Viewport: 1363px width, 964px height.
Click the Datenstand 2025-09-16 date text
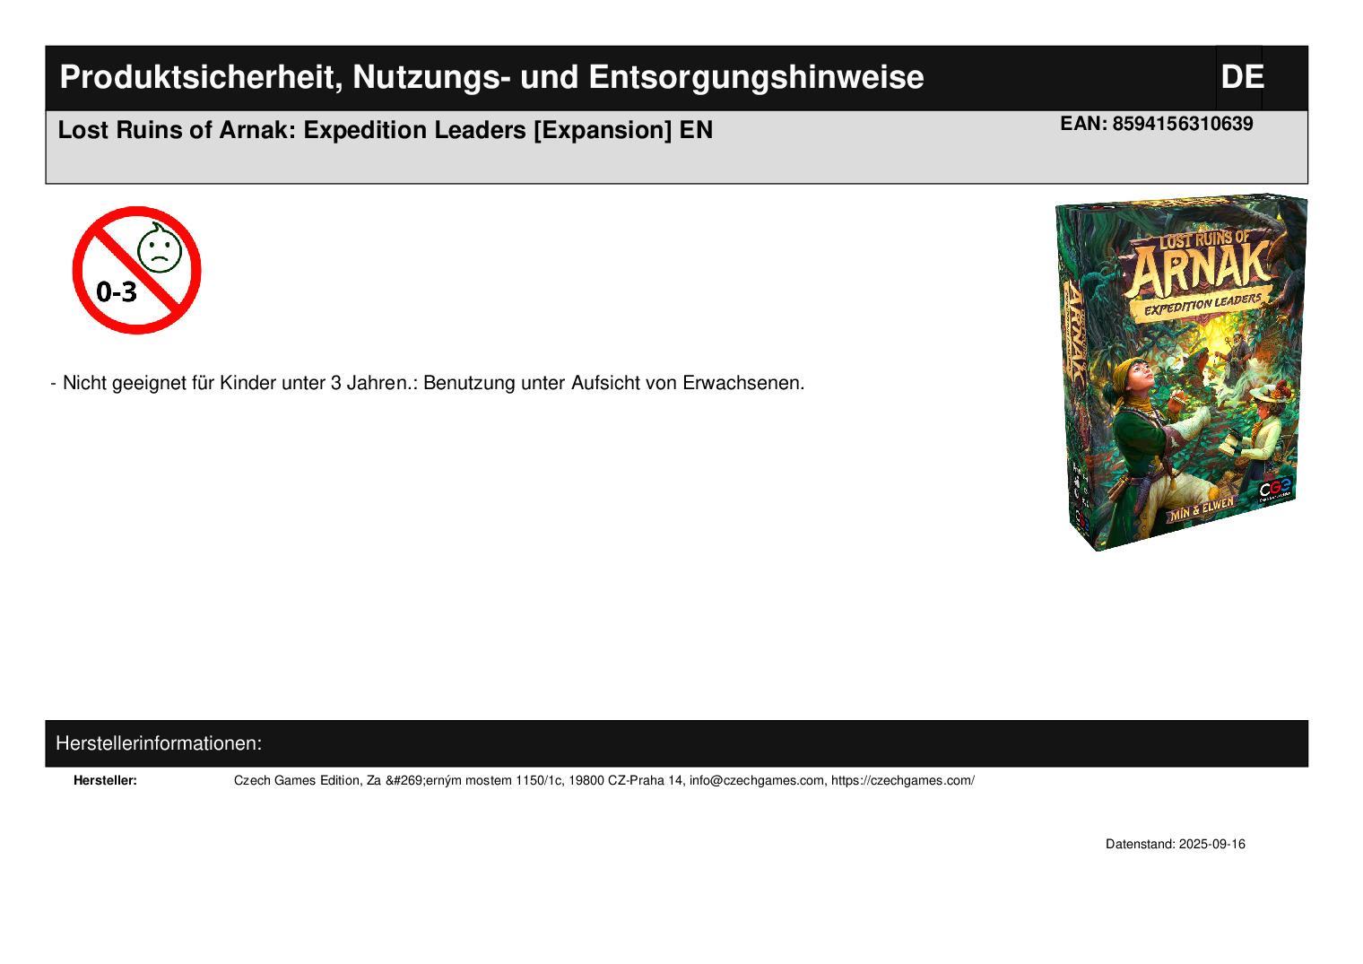1175,844
